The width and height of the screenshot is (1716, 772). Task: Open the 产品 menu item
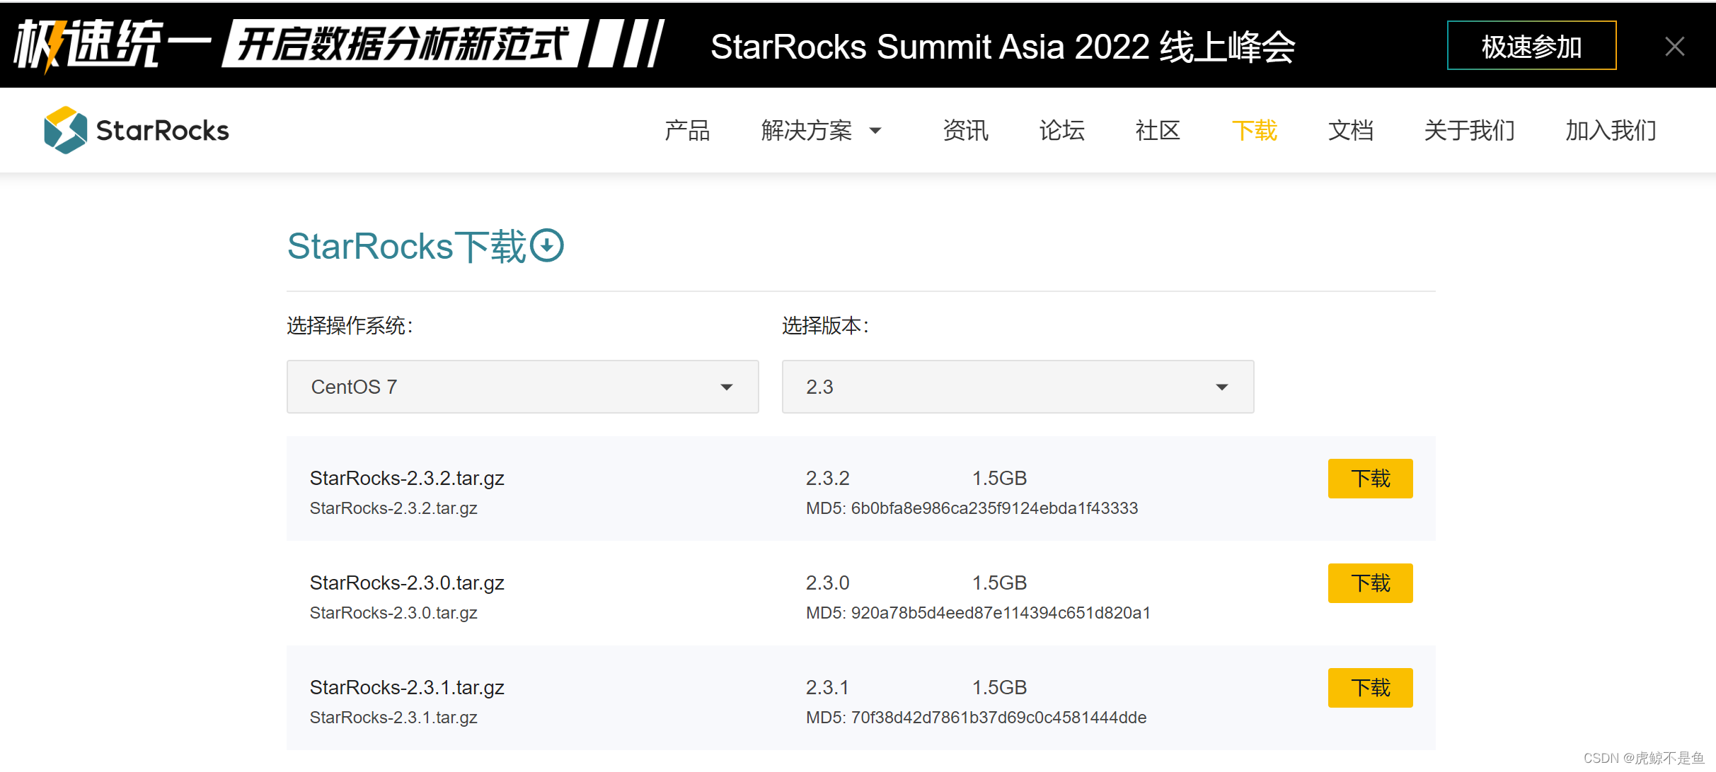point(686,131)
